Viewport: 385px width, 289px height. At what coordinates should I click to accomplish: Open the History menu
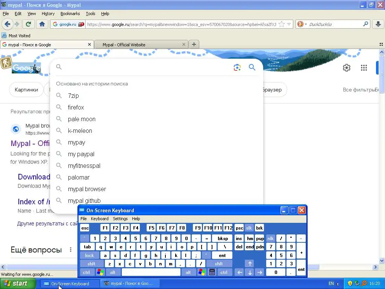[x=48, y=14]
